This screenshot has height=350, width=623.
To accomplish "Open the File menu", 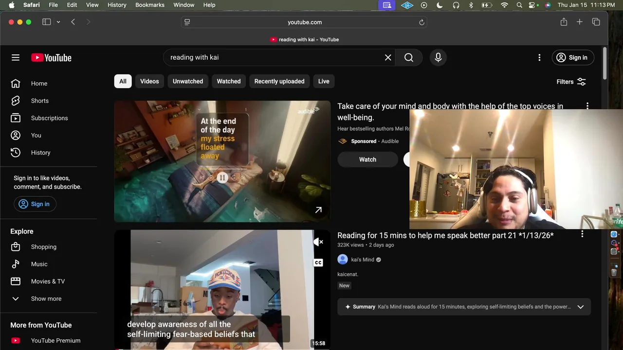I will pyautogui.click(x=53, y=5).
